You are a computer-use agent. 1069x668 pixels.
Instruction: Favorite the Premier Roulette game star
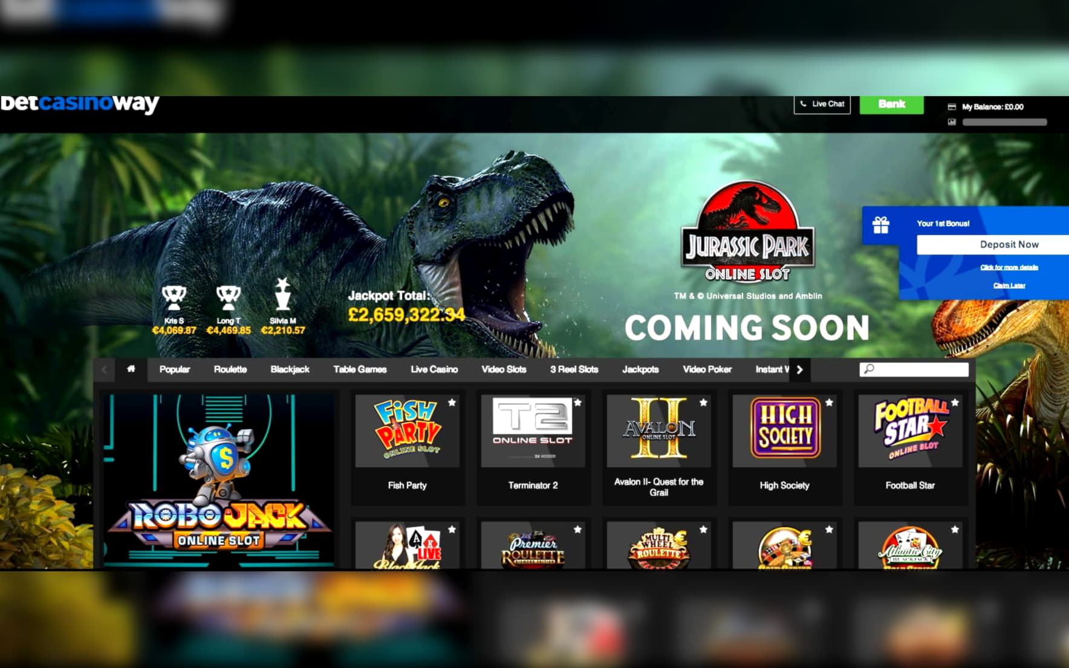tap(577, 530)
